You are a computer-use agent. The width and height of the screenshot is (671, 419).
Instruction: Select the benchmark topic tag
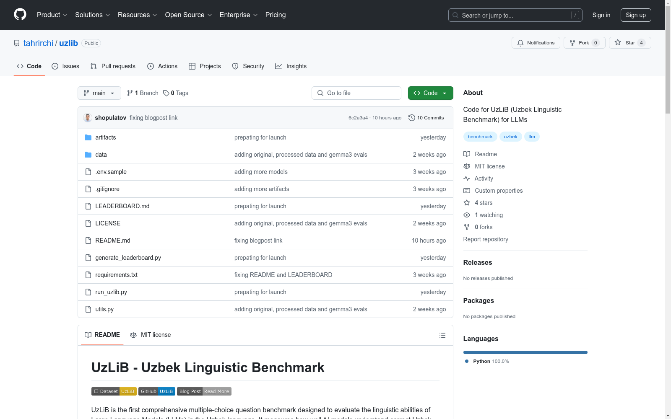480,137
